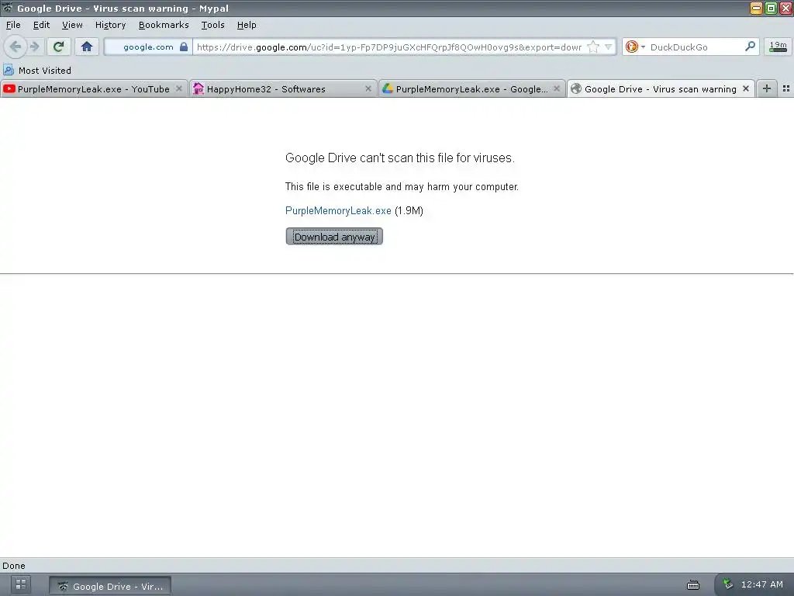Bookmark this page with the star
The image size is (794, 596).
point(593,47)
